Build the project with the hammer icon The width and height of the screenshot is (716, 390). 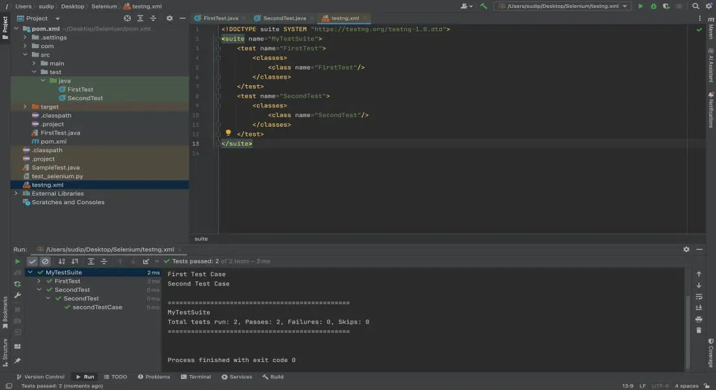pos(484,6)
